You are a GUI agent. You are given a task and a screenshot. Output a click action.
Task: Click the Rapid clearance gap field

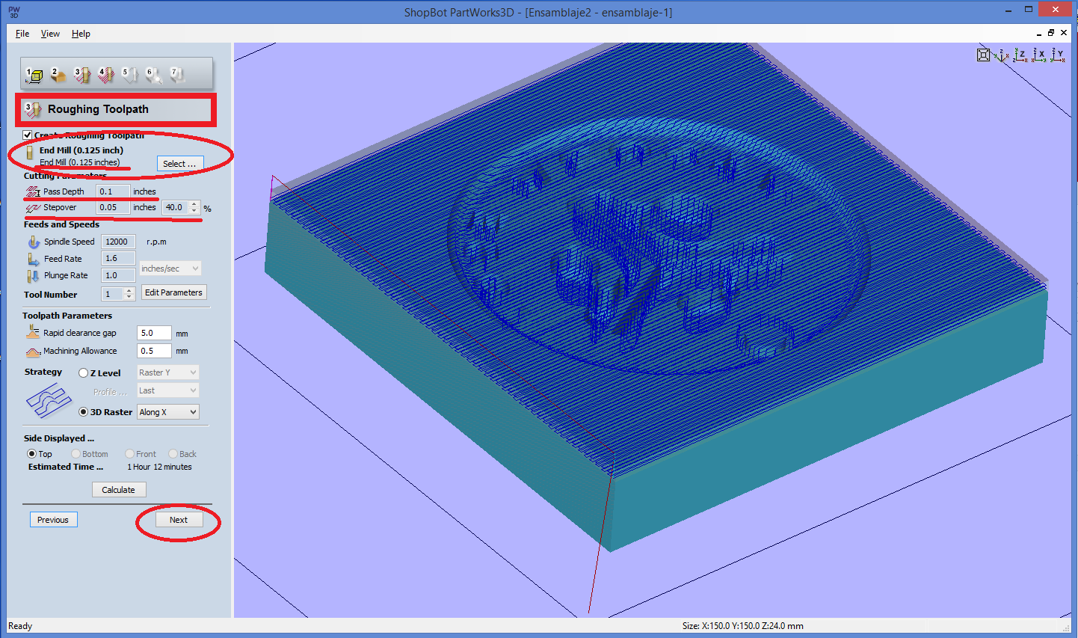pyautogui.click(x=154, y=333)
